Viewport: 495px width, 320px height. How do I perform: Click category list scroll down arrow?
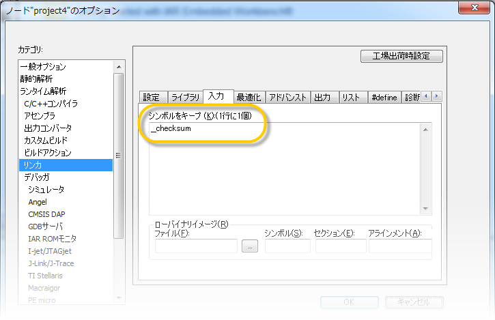[119, 297]
